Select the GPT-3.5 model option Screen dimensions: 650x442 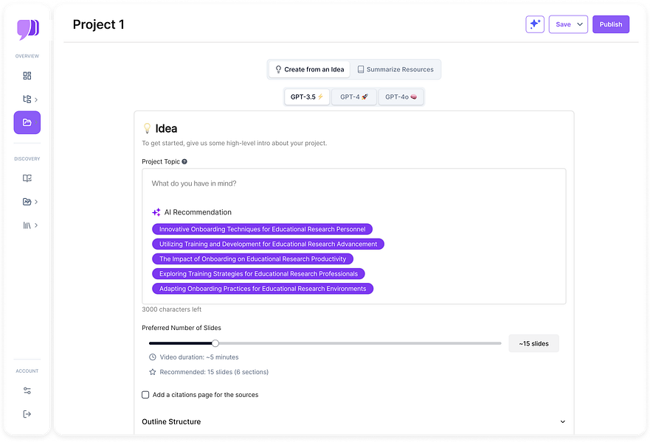click(x=307, y=97)
